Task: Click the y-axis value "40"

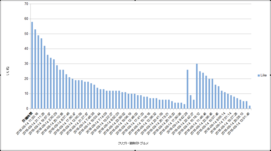Action: 26,49
